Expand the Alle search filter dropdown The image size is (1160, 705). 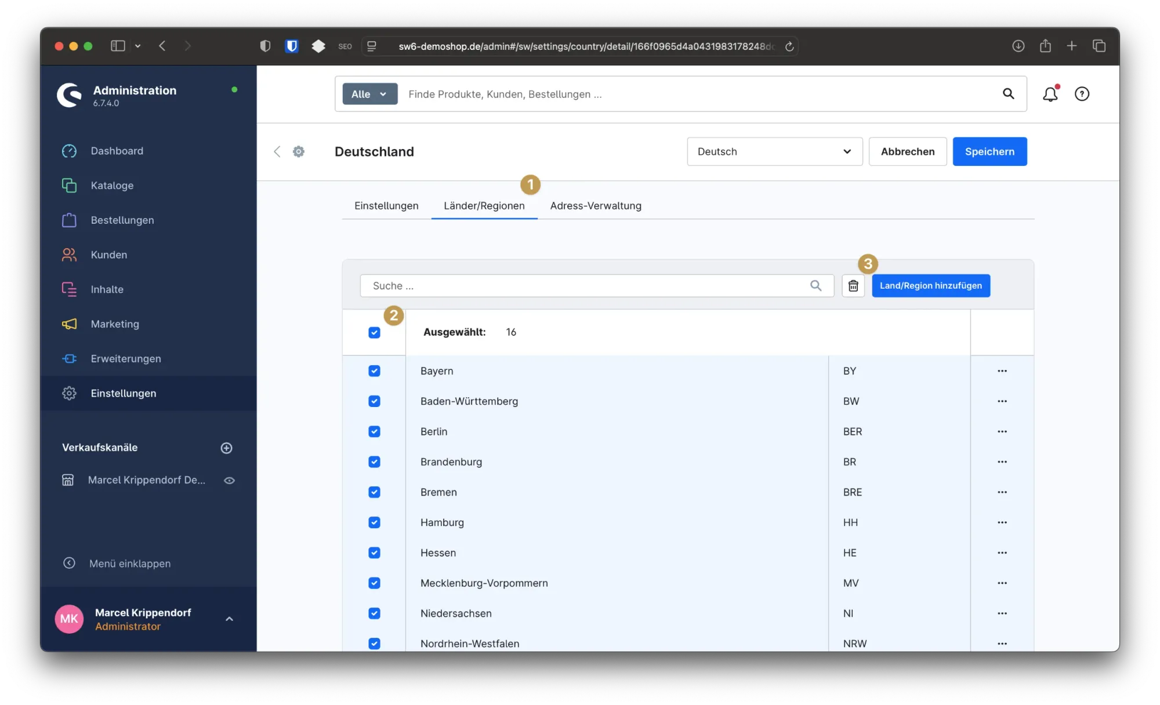[x=369, y=94]
